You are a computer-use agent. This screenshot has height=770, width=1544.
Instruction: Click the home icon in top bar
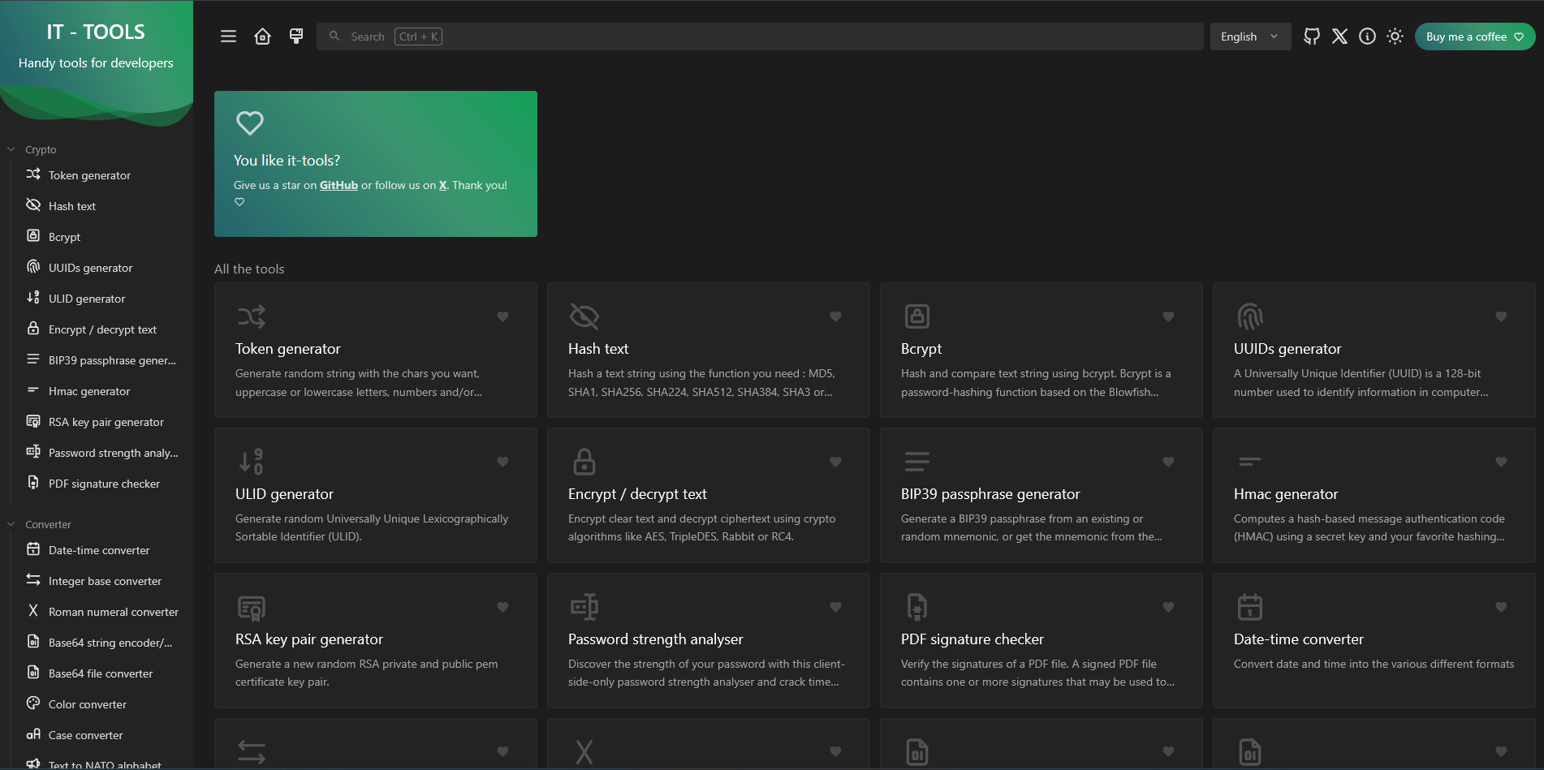(x=262, y=37)
